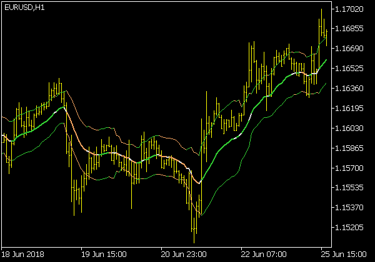The width and height of the screenshot is (375, 262).
Task: Click the 19 Jun 15:00 time label
Action: point(104,255)
